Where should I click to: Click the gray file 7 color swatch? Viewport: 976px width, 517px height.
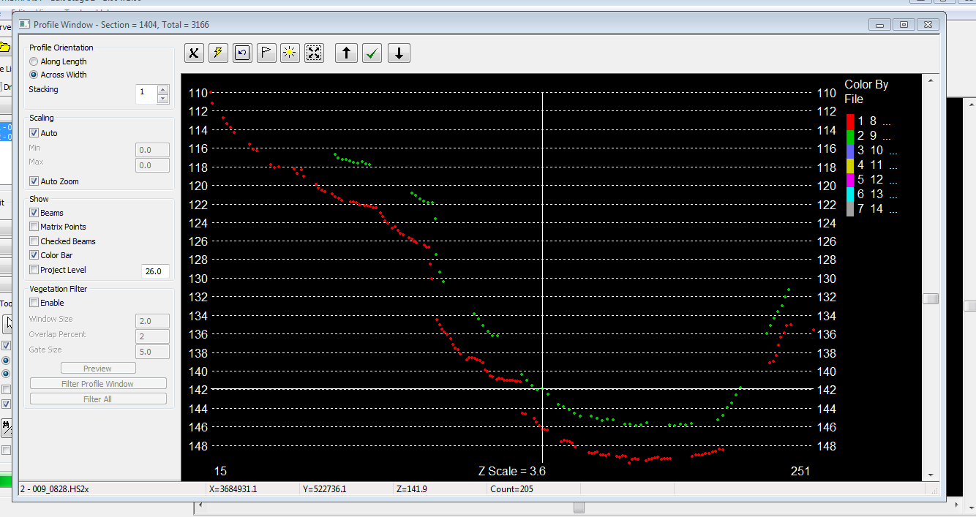(x=850, y=209)
